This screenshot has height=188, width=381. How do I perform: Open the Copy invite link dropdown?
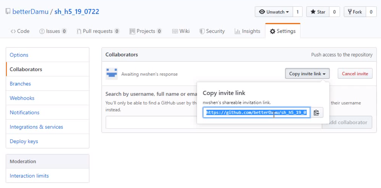coord(307,74)
